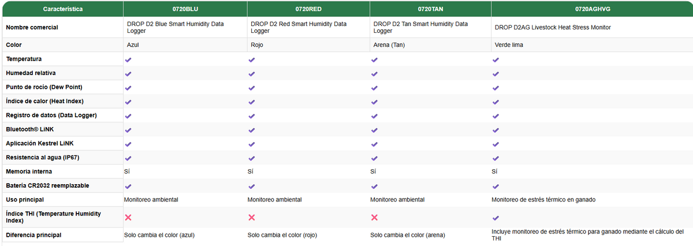Click the Humedad relativa checkmark under 0720RED
The image size is (693, 246).
(251, 74)
